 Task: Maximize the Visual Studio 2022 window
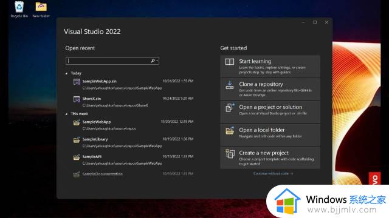pos(315,22)
